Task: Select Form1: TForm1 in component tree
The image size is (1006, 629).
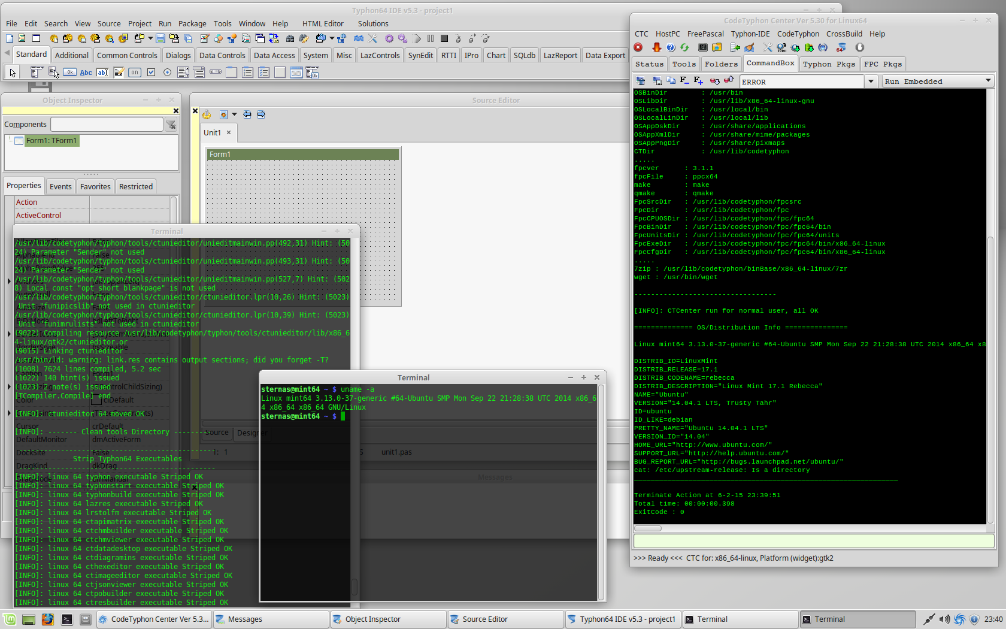Action: tap(51, 141)
